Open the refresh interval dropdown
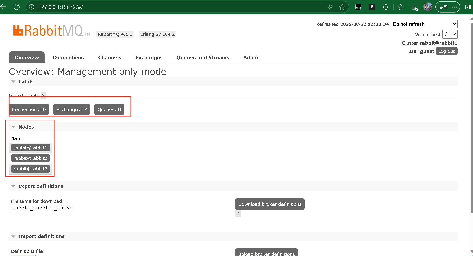The height and width of the screenshot is (256, 473). coord(424,24)
